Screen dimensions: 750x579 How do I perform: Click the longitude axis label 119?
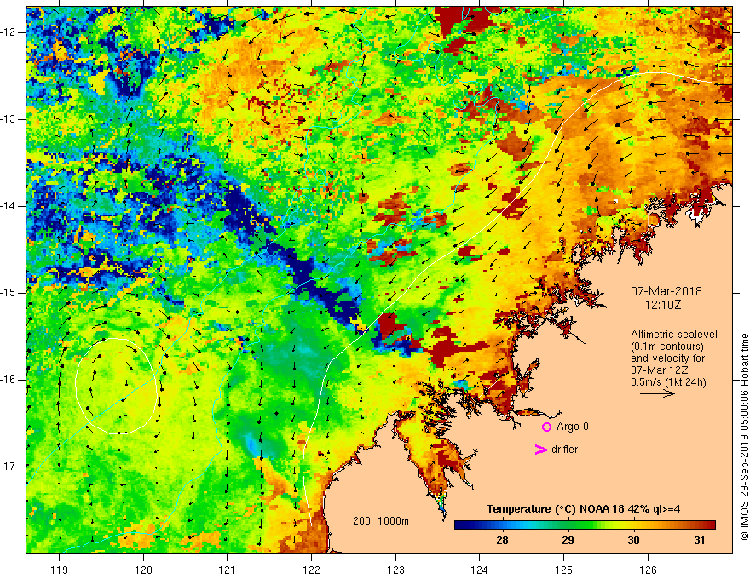(60, 570)
